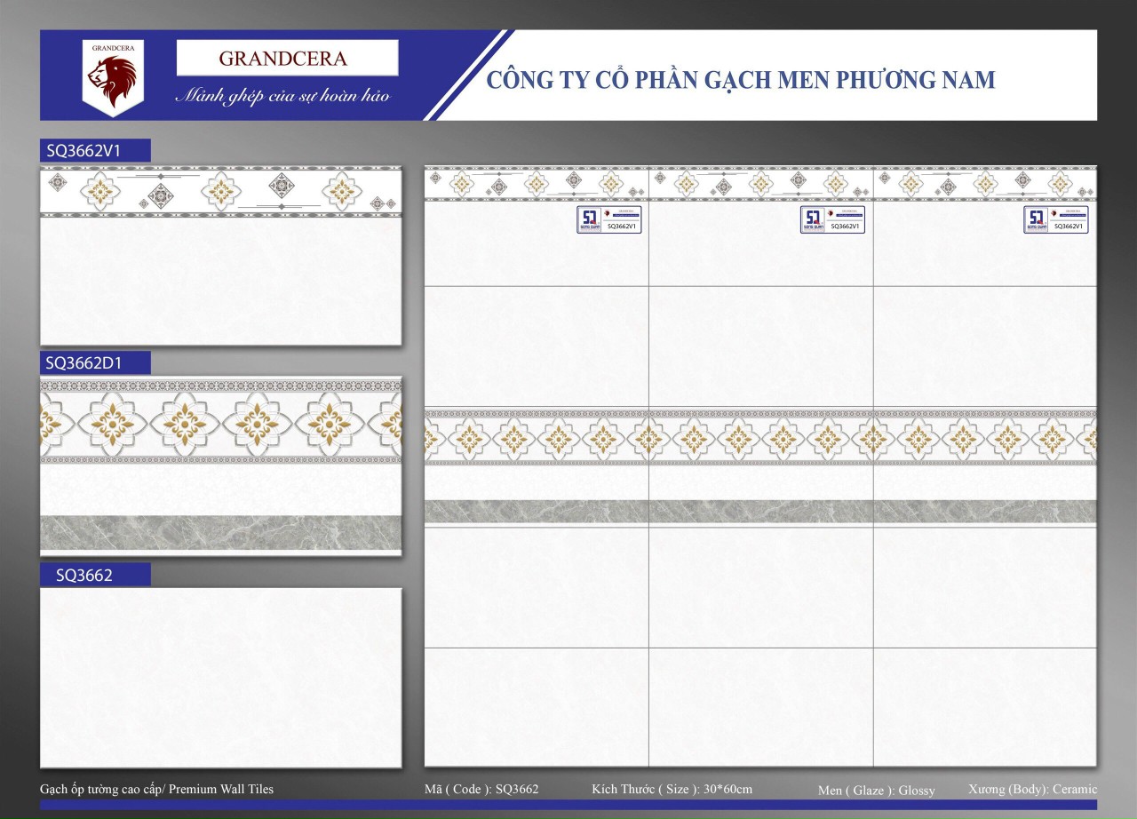This screenshot has height=819, width=1137.
Task: Click the Mã (Code): SQ3662 footer text
Action: 481,789
